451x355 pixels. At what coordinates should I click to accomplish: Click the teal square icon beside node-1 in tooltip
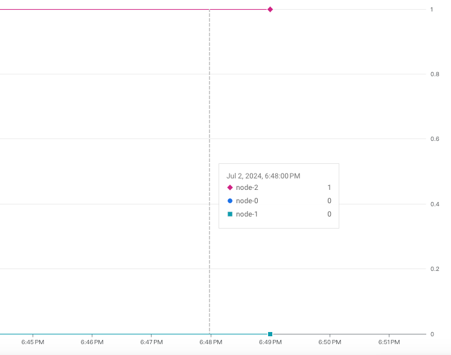229,214
